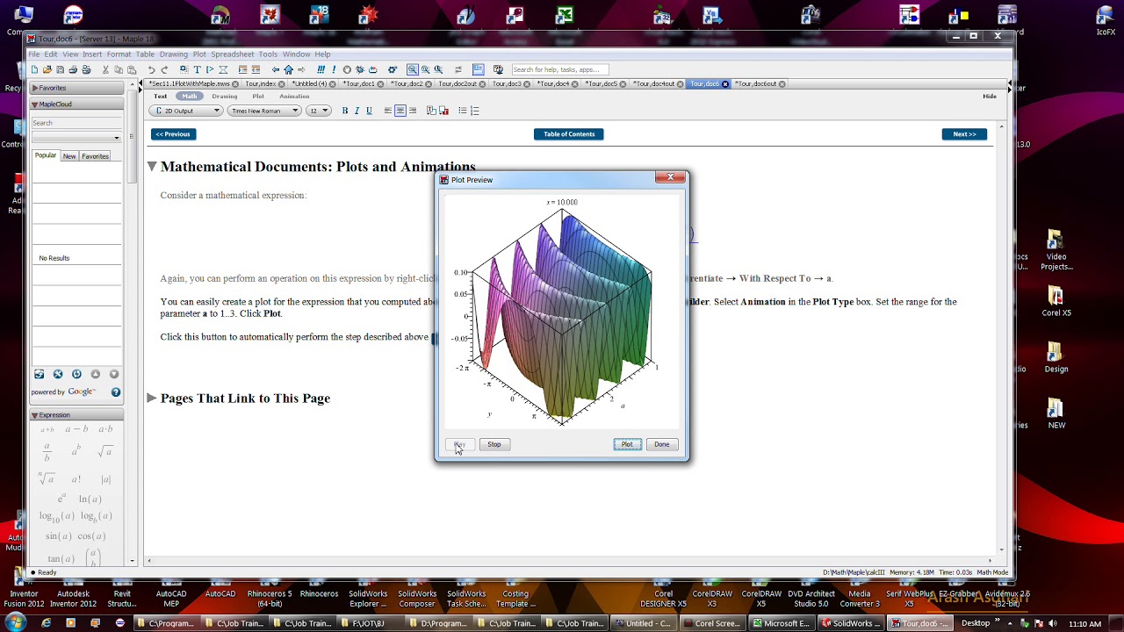The image size is (1124, 632).
Task: Toggle Bold formatting button
Action: coord(345,111)
